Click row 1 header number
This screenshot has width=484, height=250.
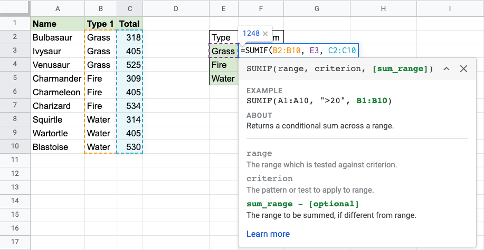(15, 24)
